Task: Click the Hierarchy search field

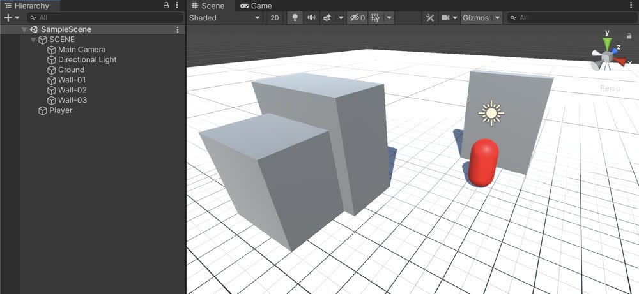Action: tap(105, 18)
